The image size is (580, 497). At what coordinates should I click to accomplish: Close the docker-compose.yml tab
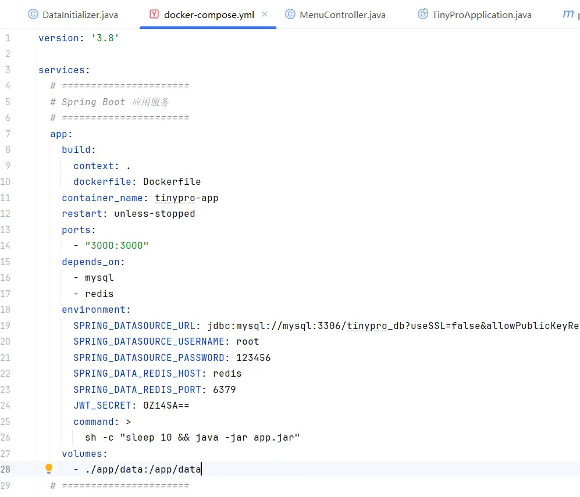coord(265,14)
